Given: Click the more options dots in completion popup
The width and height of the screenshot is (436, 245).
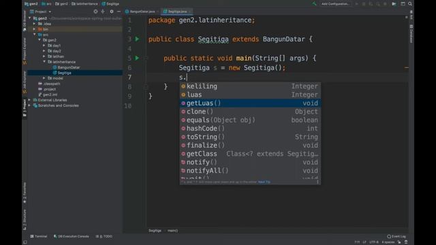Looking at the screenshot, I should [317, 182].
